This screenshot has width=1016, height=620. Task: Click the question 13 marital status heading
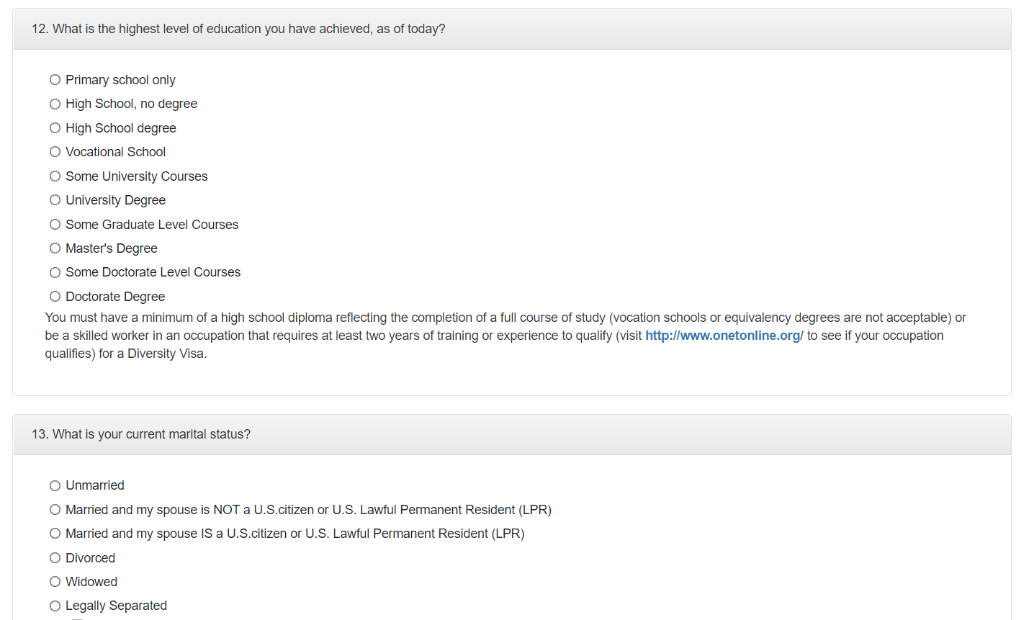[x=141, y=434]
